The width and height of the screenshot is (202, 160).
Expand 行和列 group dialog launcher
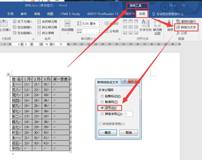[33, 39]
